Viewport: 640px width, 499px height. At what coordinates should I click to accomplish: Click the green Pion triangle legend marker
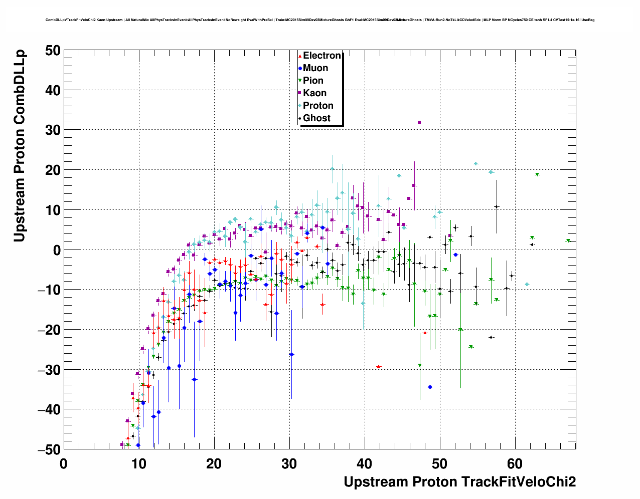click(300, 81)
